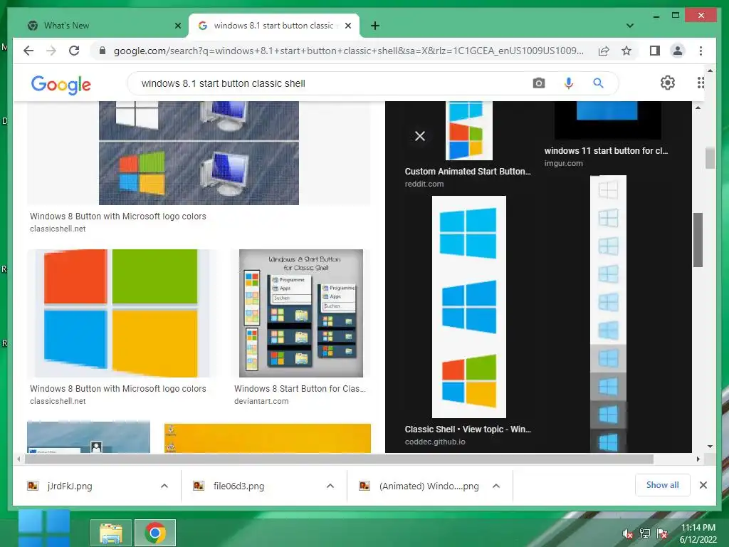Dismiss the downloads bar with X
This screenshot has height=547, width=729.
tap(703, 485)
